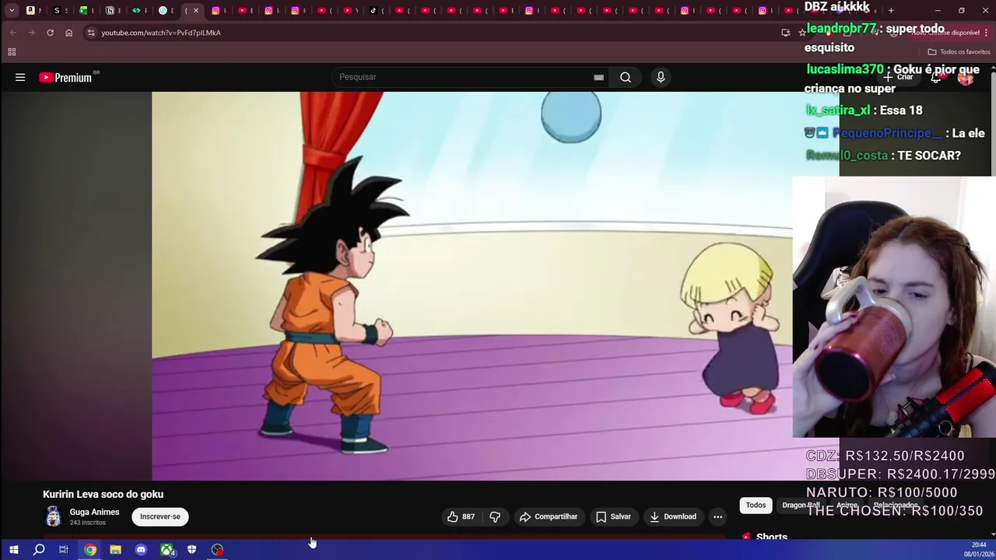996x560 pixels.
Task: Open Windows taskbar search
Action: (39, 550)
